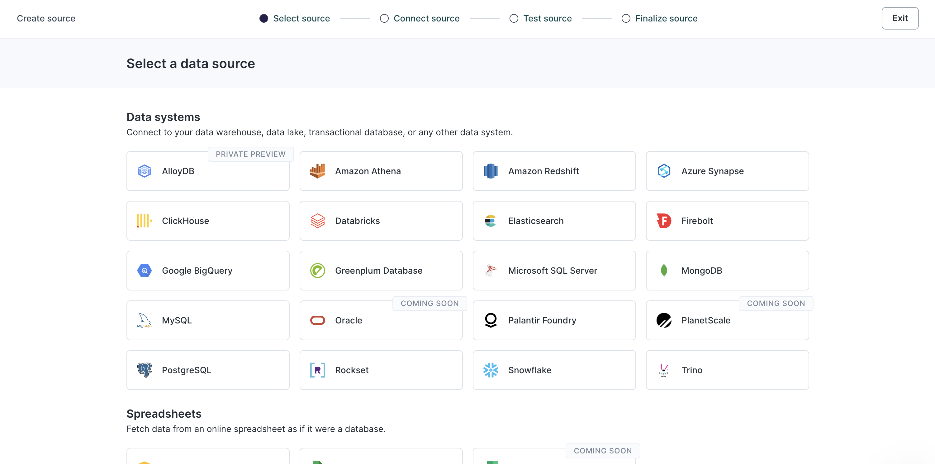Pick Snowflake as the data source
Image resolution: width=935 pixels, height=464 pixels.
pos(554,370)
